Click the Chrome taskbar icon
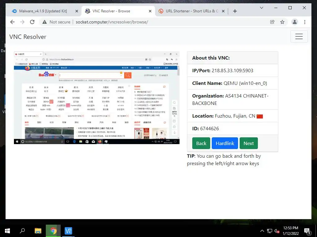Image resolution: width=317 pixels, height=237 pixels. [53, 231]
